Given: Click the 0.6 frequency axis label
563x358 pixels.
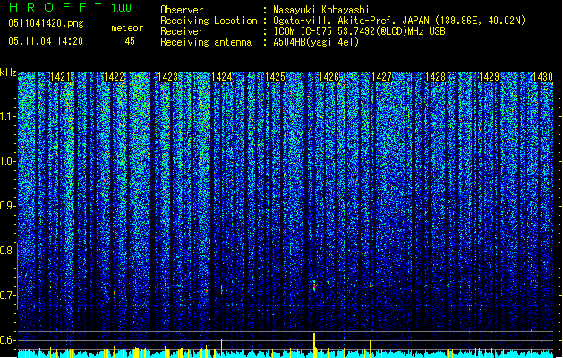Looking at the screenshot, I should [x=7, y=340].
